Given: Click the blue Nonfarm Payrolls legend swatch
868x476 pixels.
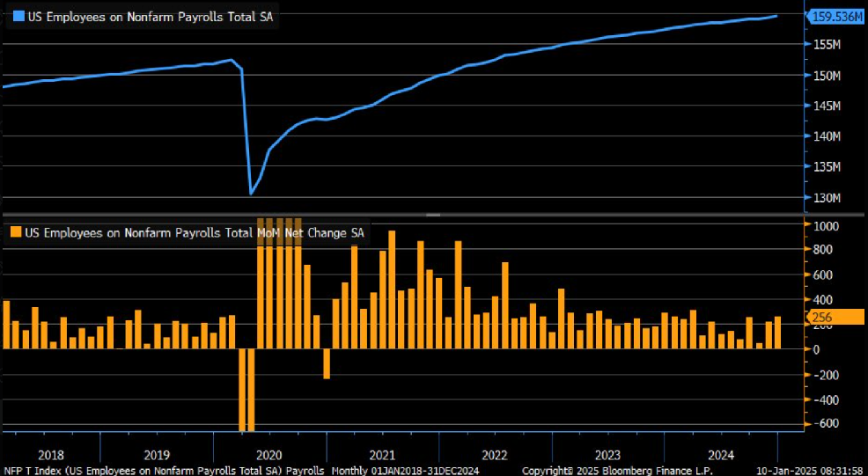Looking at the screenshot, I should point(17,18).
